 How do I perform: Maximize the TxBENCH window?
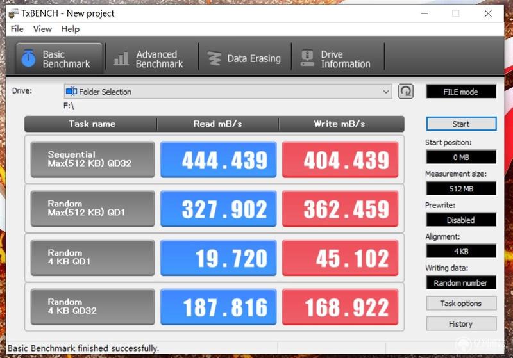point(456,13)
